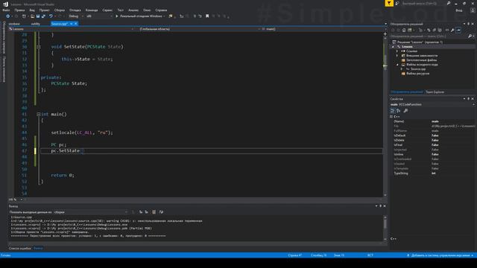Click the Save All toolbar icon
Screen dimensions: 477x268
[x=43, y=16]
